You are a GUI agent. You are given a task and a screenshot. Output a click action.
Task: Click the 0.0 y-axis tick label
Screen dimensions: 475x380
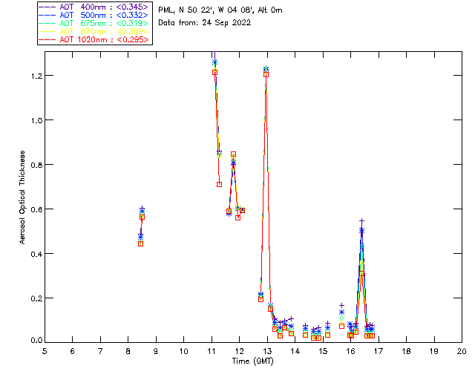coord(36,340)
